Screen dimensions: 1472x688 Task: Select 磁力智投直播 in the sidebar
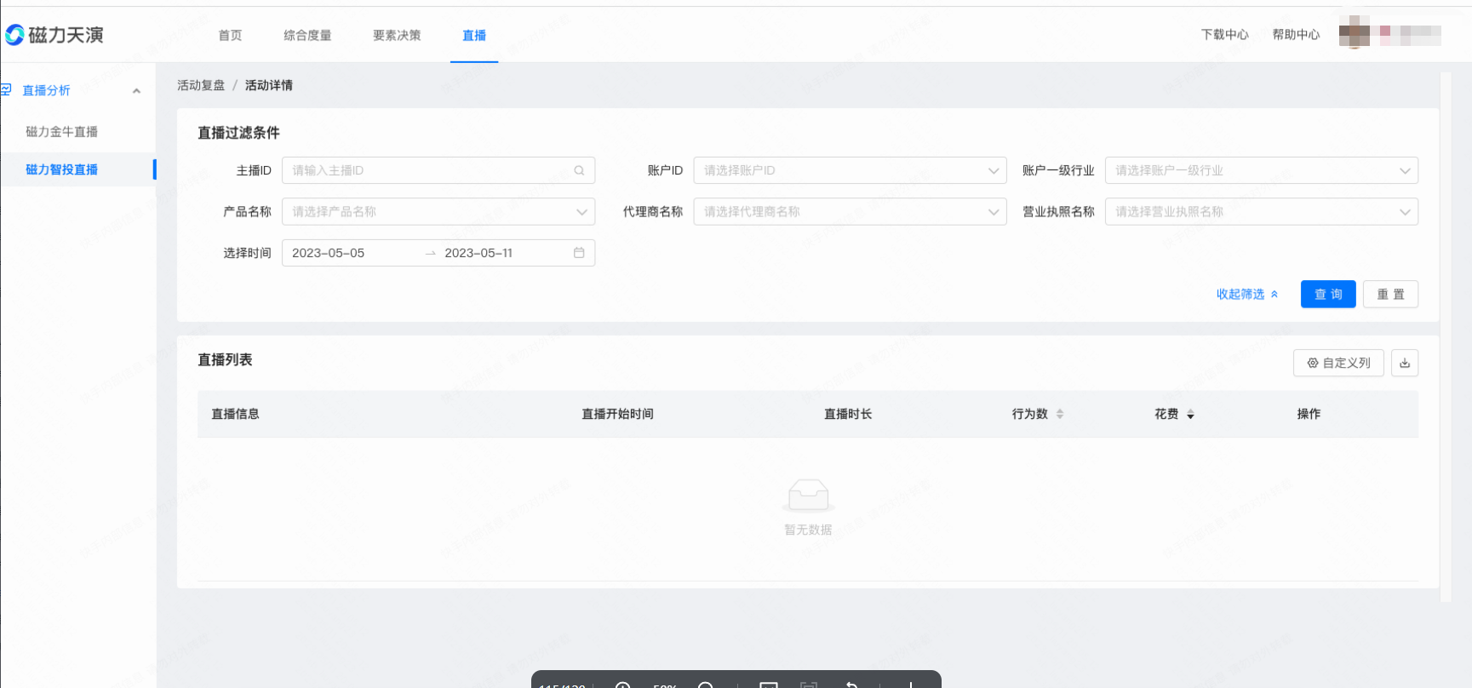[61, 169]
